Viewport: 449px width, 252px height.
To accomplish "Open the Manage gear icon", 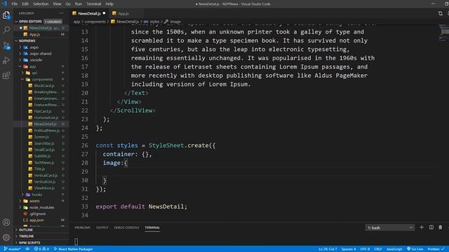I will [x=6, y=237].
